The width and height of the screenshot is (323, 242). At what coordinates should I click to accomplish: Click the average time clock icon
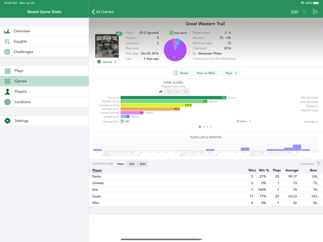pyautogui.click(x=122, y=122)
